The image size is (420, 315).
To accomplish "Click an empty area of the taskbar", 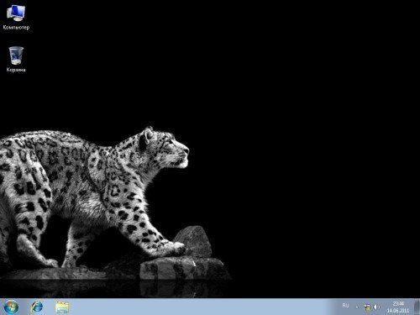I will pos(196,307).
